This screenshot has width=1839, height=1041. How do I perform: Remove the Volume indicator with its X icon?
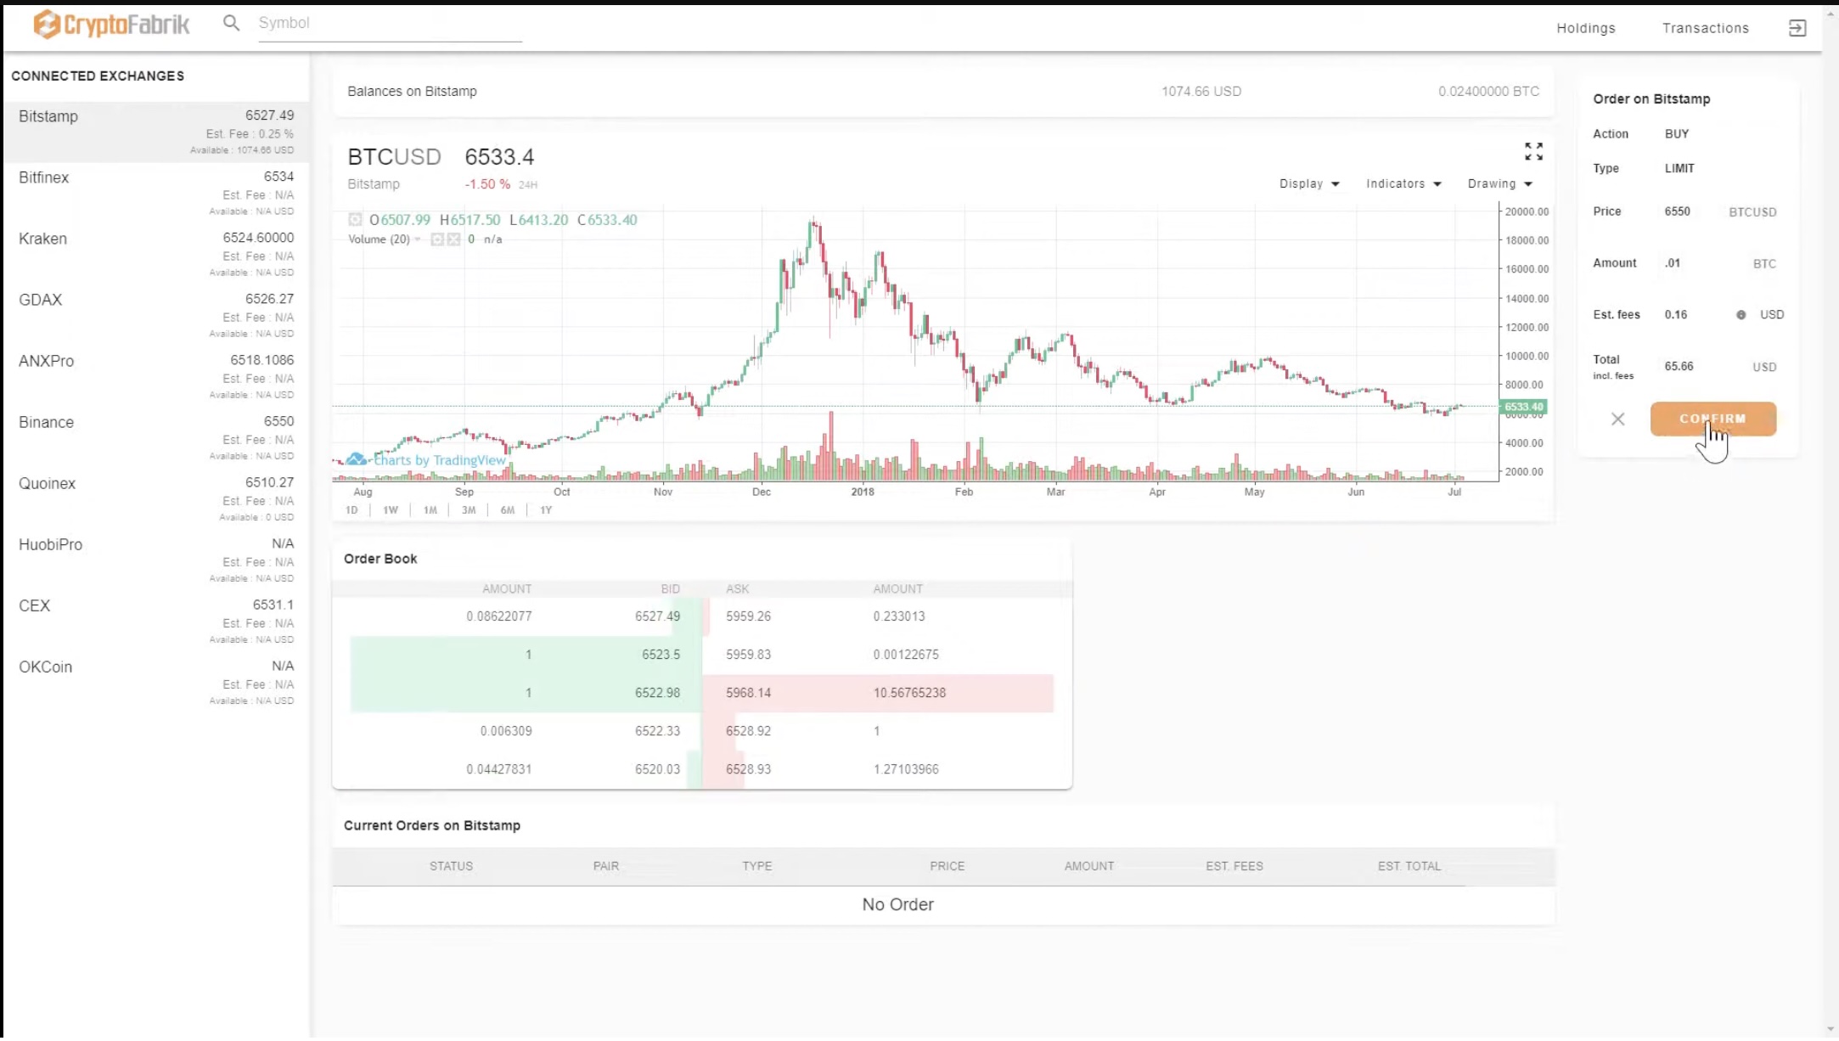click(453, 239)
